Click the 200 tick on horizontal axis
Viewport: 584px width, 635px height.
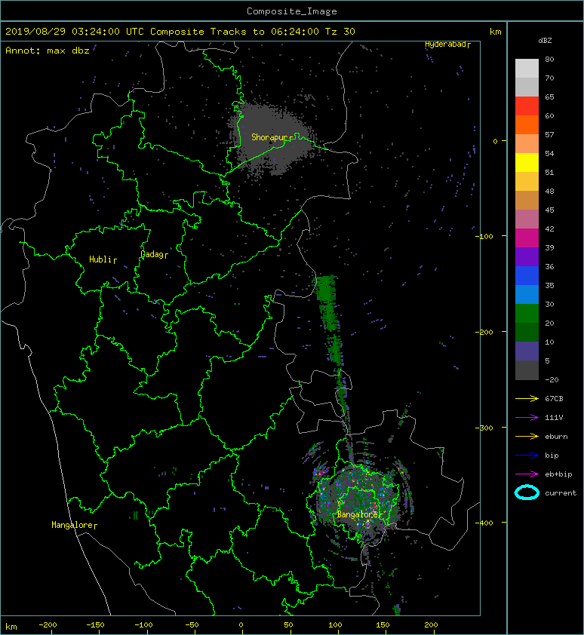point(432,625)
